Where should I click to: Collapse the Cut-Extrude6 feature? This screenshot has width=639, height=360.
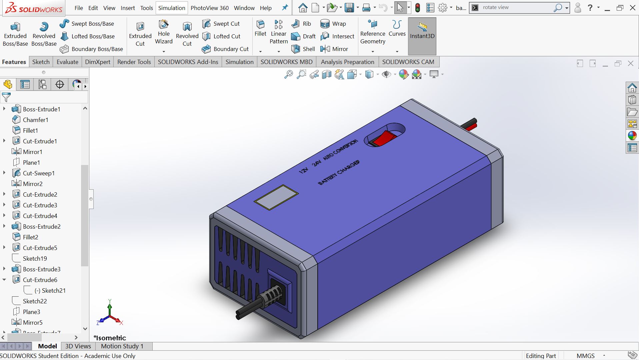tap(4, 280)
